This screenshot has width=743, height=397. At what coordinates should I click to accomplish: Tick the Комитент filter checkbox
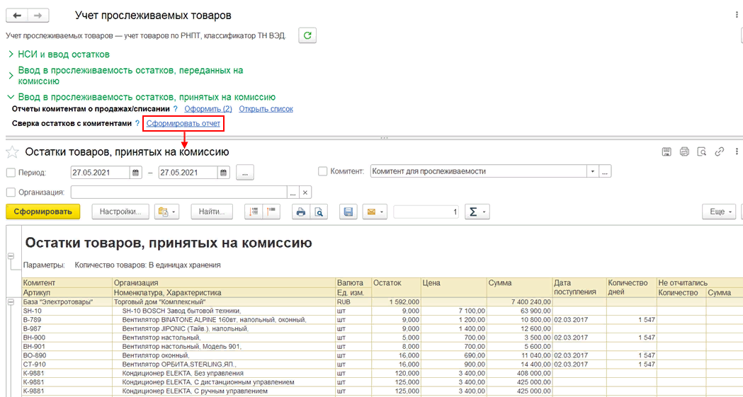[323, 171]
